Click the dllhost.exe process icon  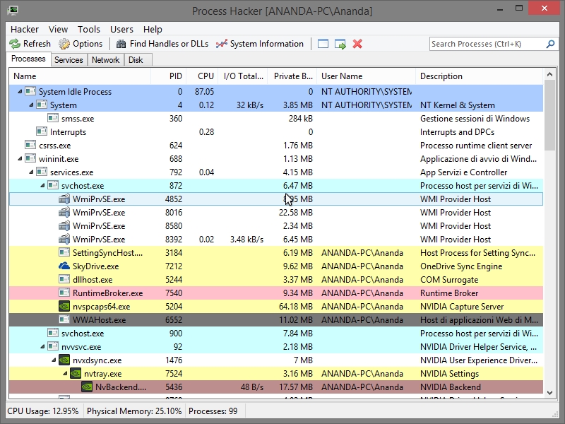pyautogui.click(x=64, y=279)
